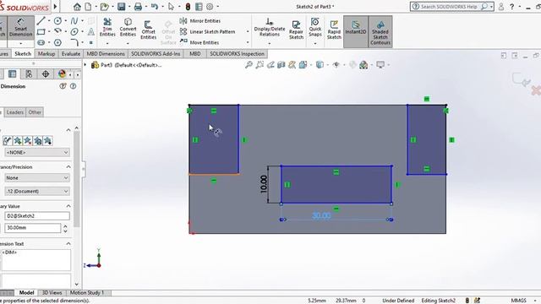Viewport: 541px width, 304px height.
Task: Click the Print icon
Action: (138, 7)
